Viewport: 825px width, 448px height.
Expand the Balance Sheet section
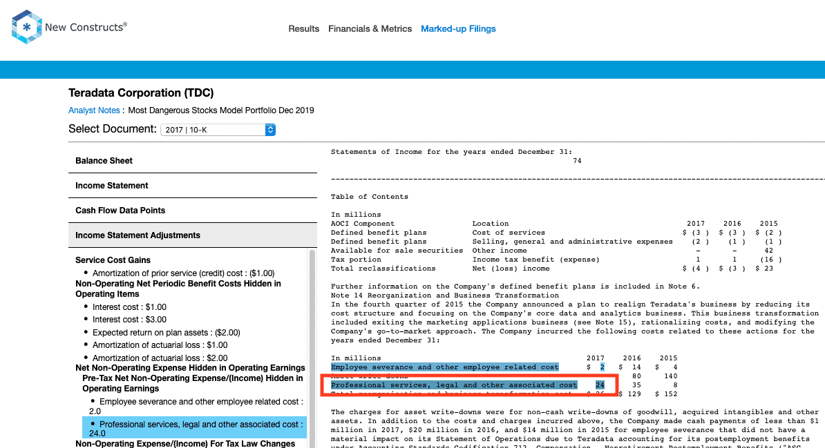(193, 161)
